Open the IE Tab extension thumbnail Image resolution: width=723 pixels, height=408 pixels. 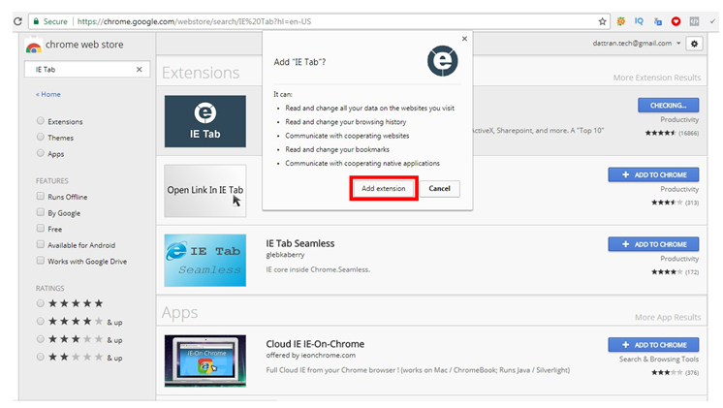click(205, 121)
